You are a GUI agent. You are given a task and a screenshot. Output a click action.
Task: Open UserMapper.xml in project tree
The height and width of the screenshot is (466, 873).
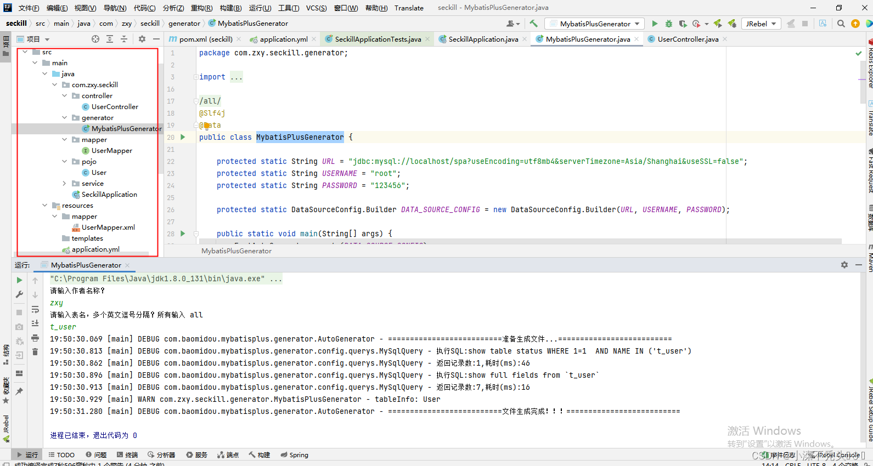click(x=108, y=228)
